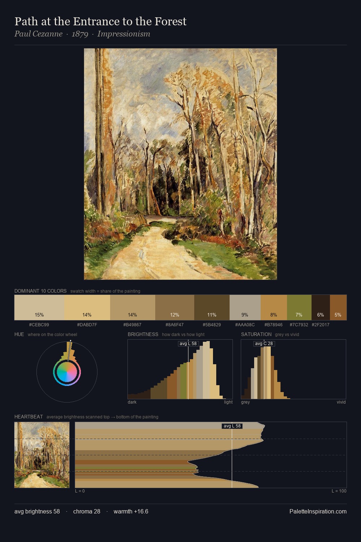Screen dimensions: 361x542
Task: Click the 'HUE' section heading
Action: coord(19,334)
